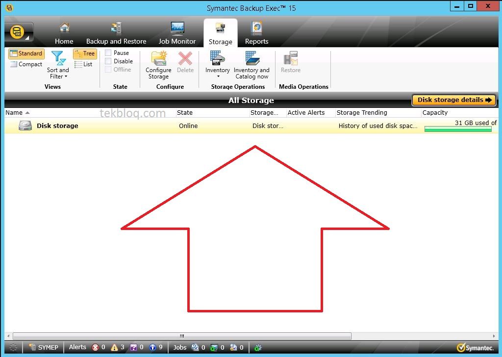Click the Sort and Filter funnel icon
This screenshot has width=502, height=357.
point(59,58)
